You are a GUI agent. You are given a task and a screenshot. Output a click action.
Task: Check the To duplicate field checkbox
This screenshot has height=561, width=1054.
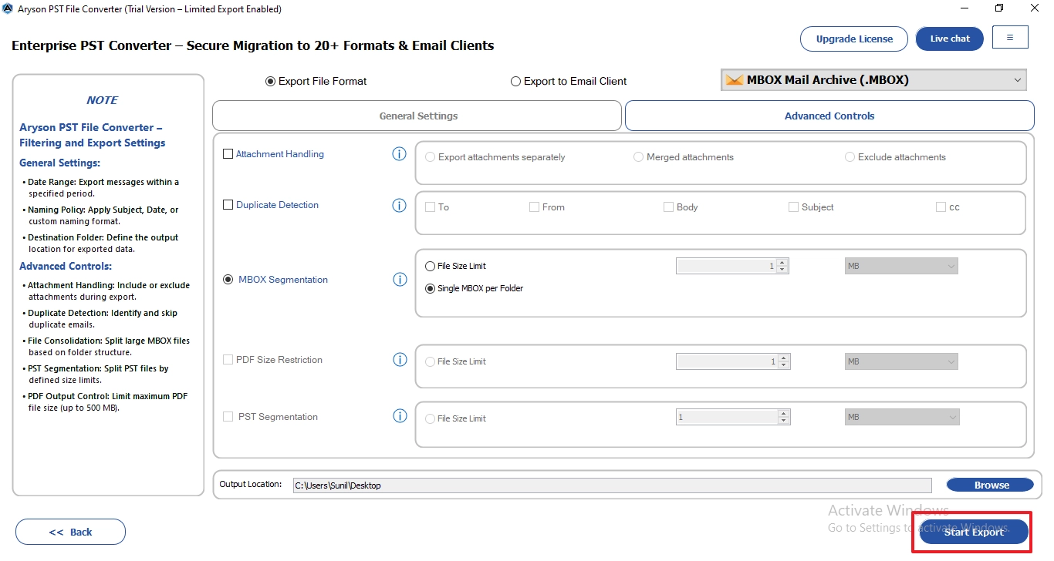(431, 207)
